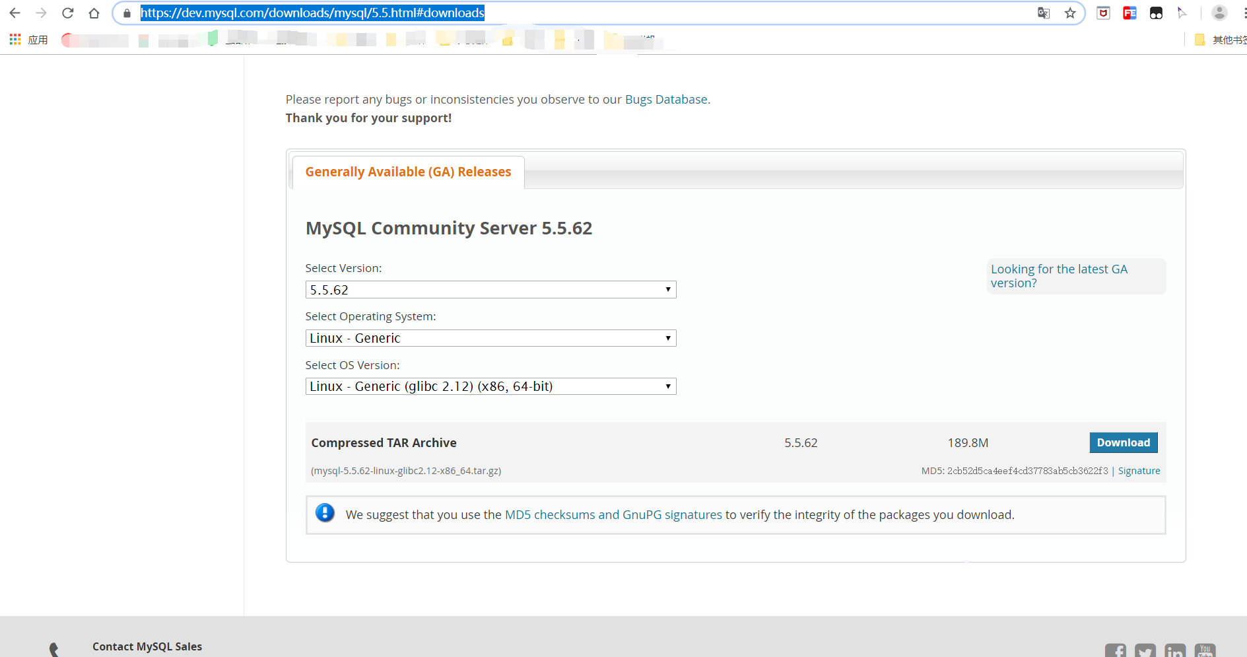The height and width of the screenshot is (657, 1247).
Task: View site security lock info
Action: point(127,13)
